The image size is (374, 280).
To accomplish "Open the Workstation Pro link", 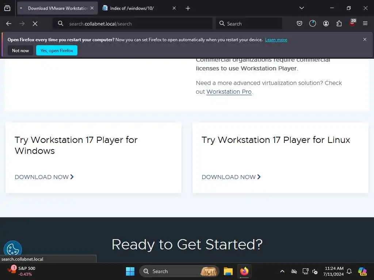I will [229, 92].
